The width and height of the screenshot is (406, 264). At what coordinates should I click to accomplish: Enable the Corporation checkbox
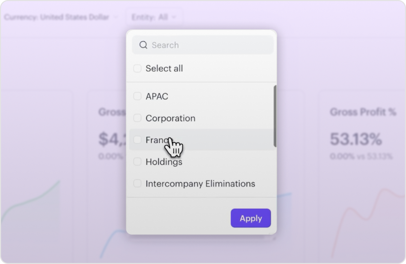[137, 118]
